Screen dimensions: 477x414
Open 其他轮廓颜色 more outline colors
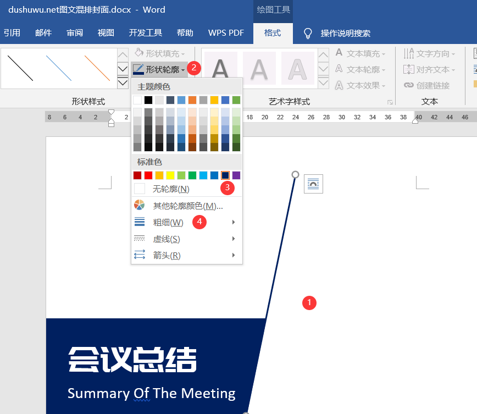186,206
